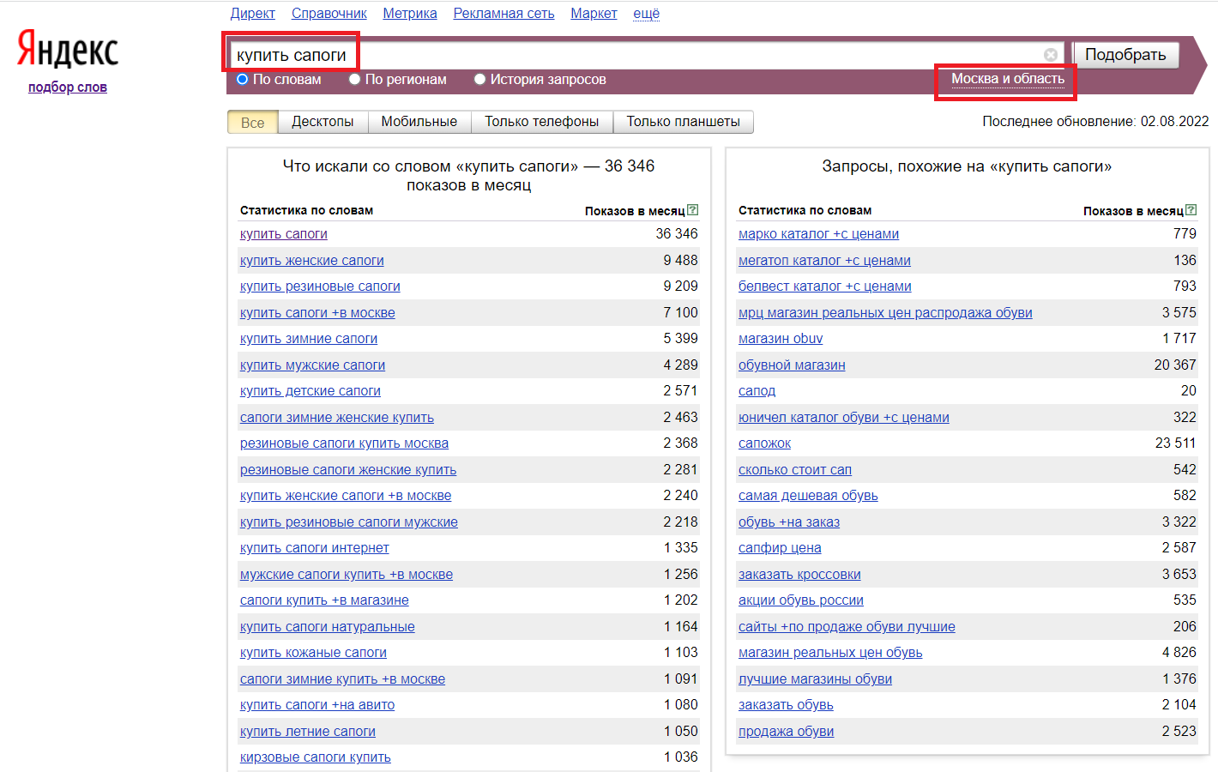Switch to the 'Мобильные' tab
Screen dimensions: 1218x772
(419, 122)
